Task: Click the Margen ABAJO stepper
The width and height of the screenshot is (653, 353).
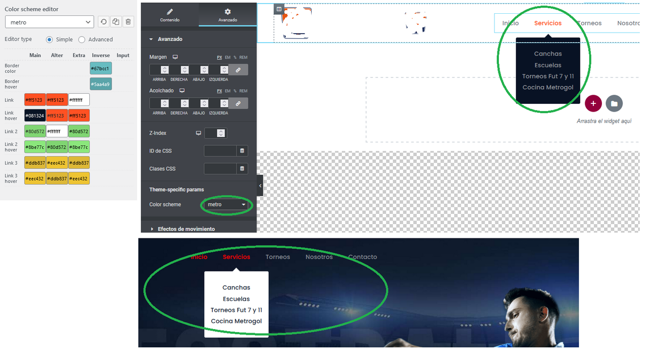Action: tap(205, 70)
